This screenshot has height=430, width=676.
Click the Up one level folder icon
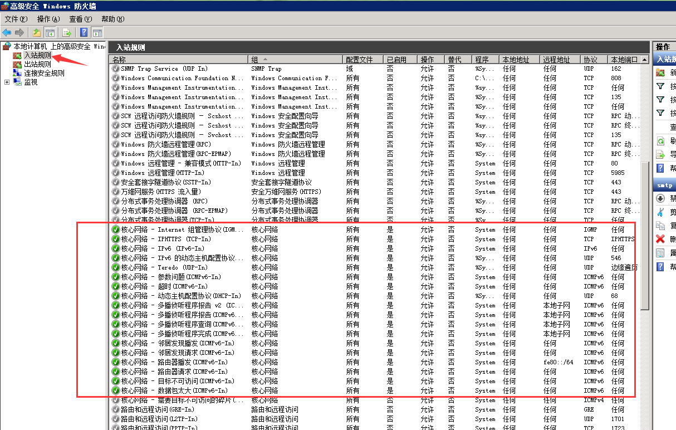[37, 32]
